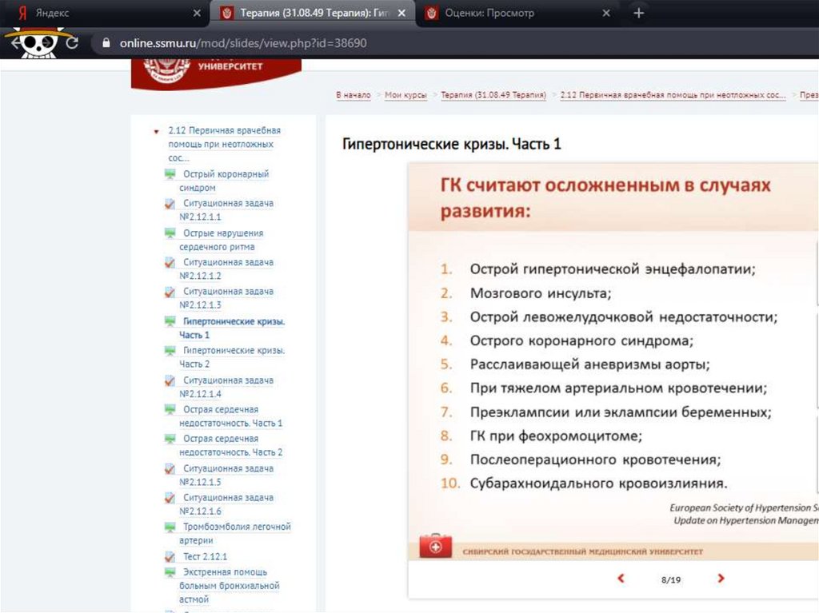This screenshot has width=819, height=613.
Task: Open Острые нарушения сердечного ритма
Action: tap(222, 240)
